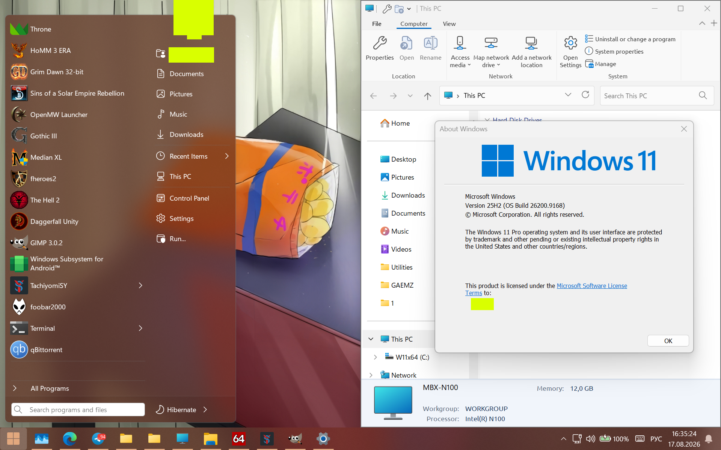Open Microsoft Edge from the taskbar
The width and height of the screenshot is (721, 450).
pos(70,438)
